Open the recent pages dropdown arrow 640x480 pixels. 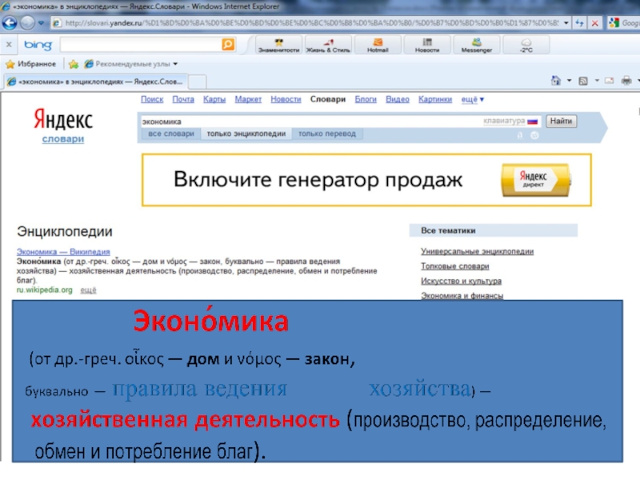point(42,23)
